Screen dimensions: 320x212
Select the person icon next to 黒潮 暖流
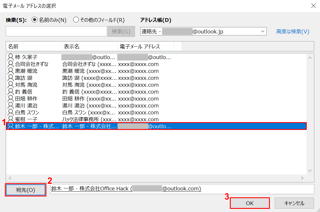(11, 71)
